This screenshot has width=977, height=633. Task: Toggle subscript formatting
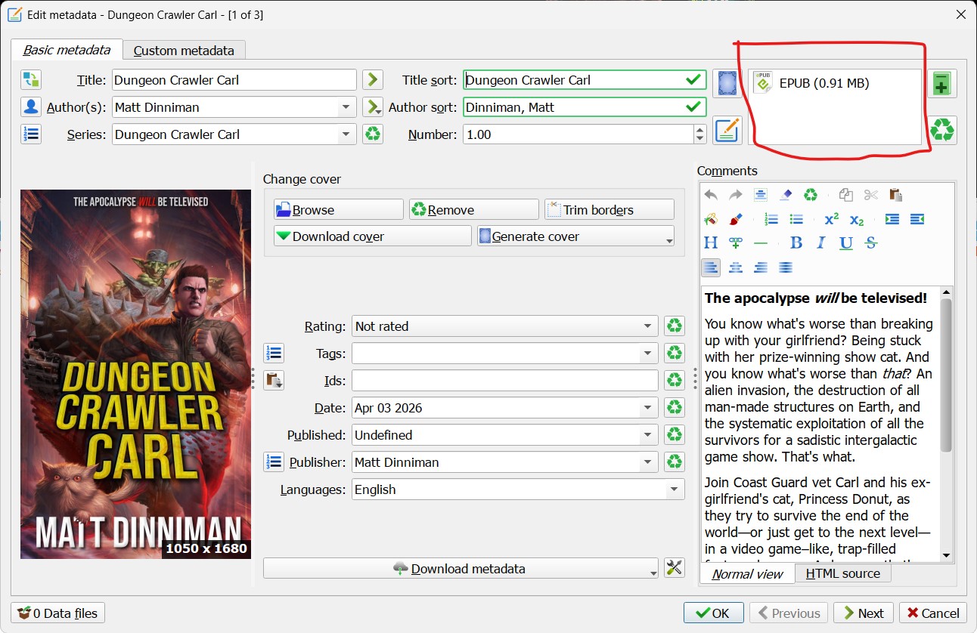(857, 219)
